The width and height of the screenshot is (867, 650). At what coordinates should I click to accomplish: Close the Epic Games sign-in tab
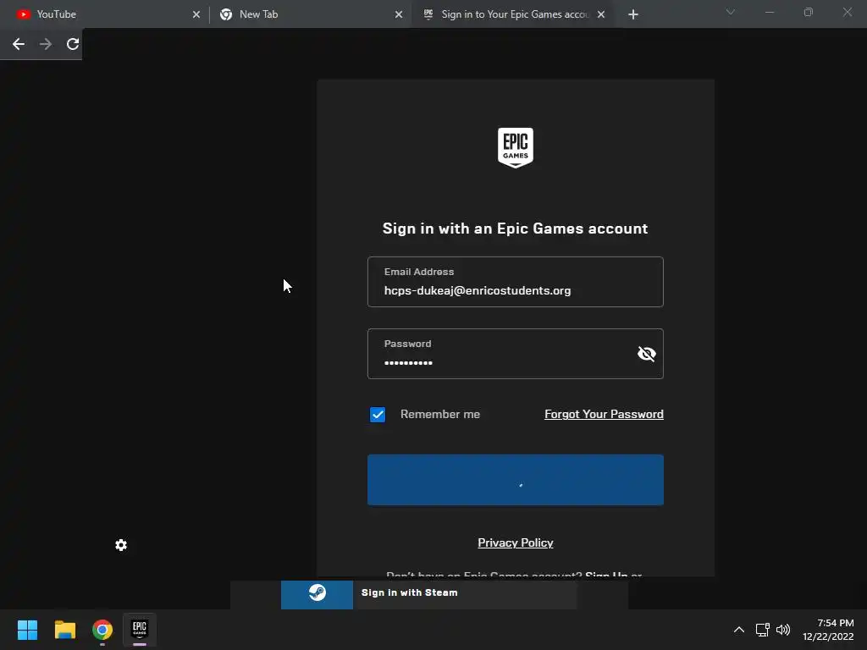pyautogui.click(x=601, y=14)
